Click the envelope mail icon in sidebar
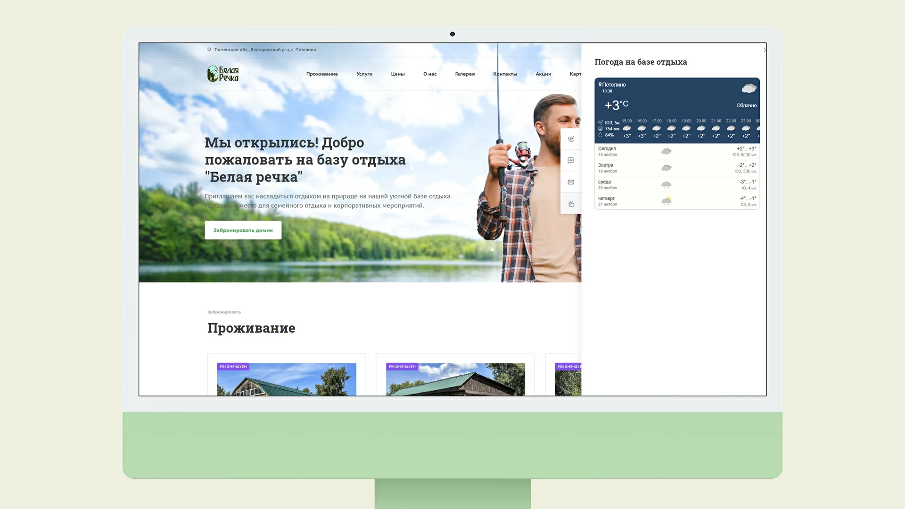 point(571,182)
